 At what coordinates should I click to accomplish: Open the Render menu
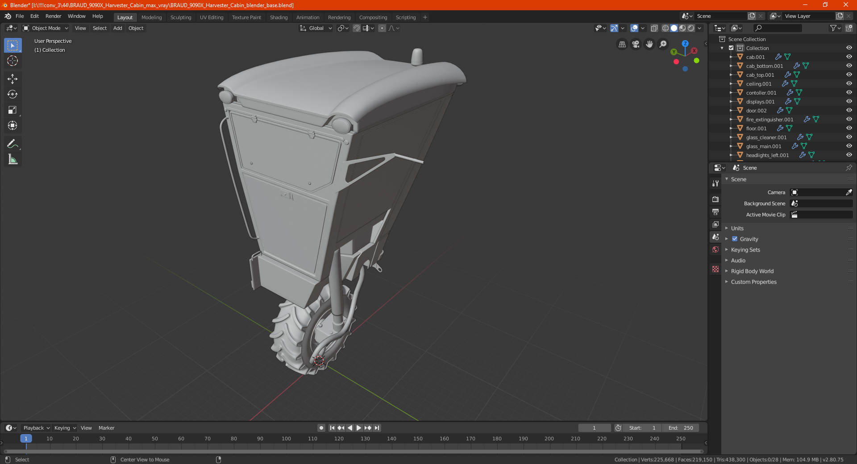[x=53, y=16]
